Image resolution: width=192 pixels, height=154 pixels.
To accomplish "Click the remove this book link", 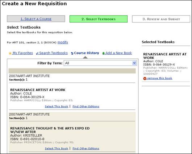I will 160,78.
